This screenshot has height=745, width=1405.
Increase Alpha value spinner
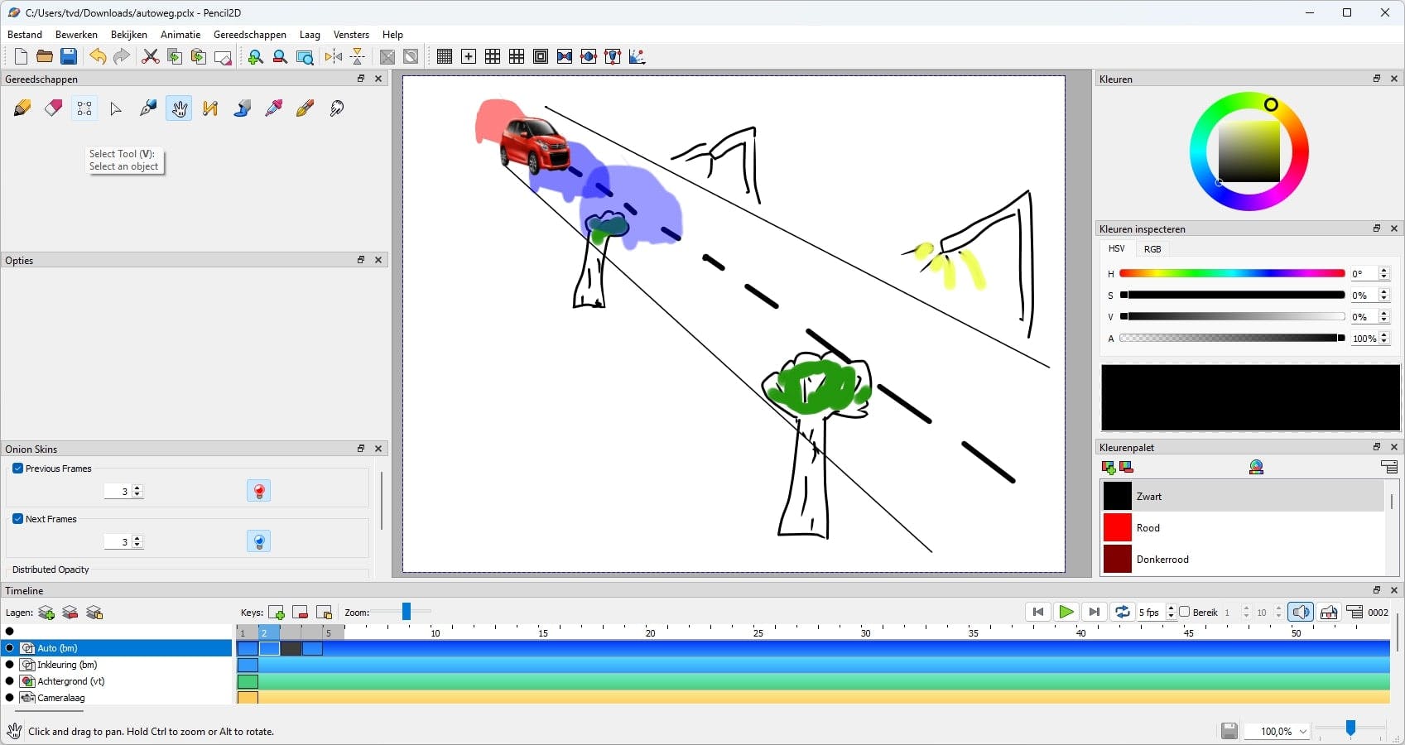tap(1383, 334)
